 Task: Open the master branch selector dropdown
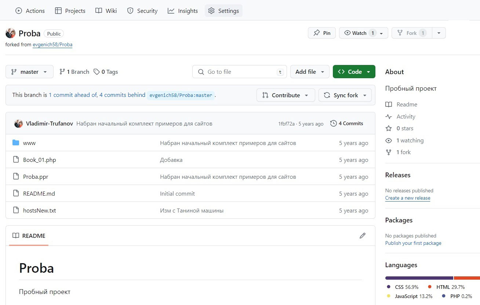click(29, 72)
